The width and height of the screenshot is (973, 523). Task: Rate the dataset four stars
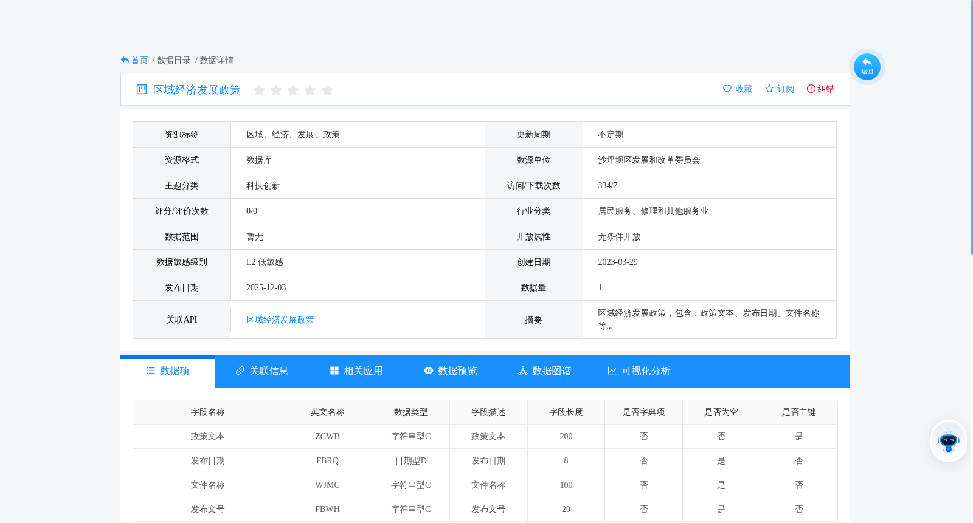pyautogui.click(x=310, y=90)
